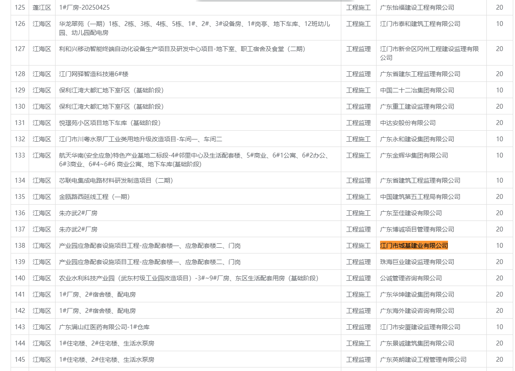Select company 江门市安厦建设监理有限公司

click(420, 327)
